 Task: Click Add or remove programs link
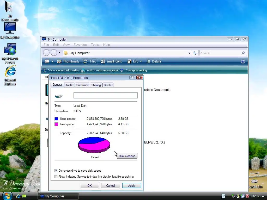click(102, 70)
